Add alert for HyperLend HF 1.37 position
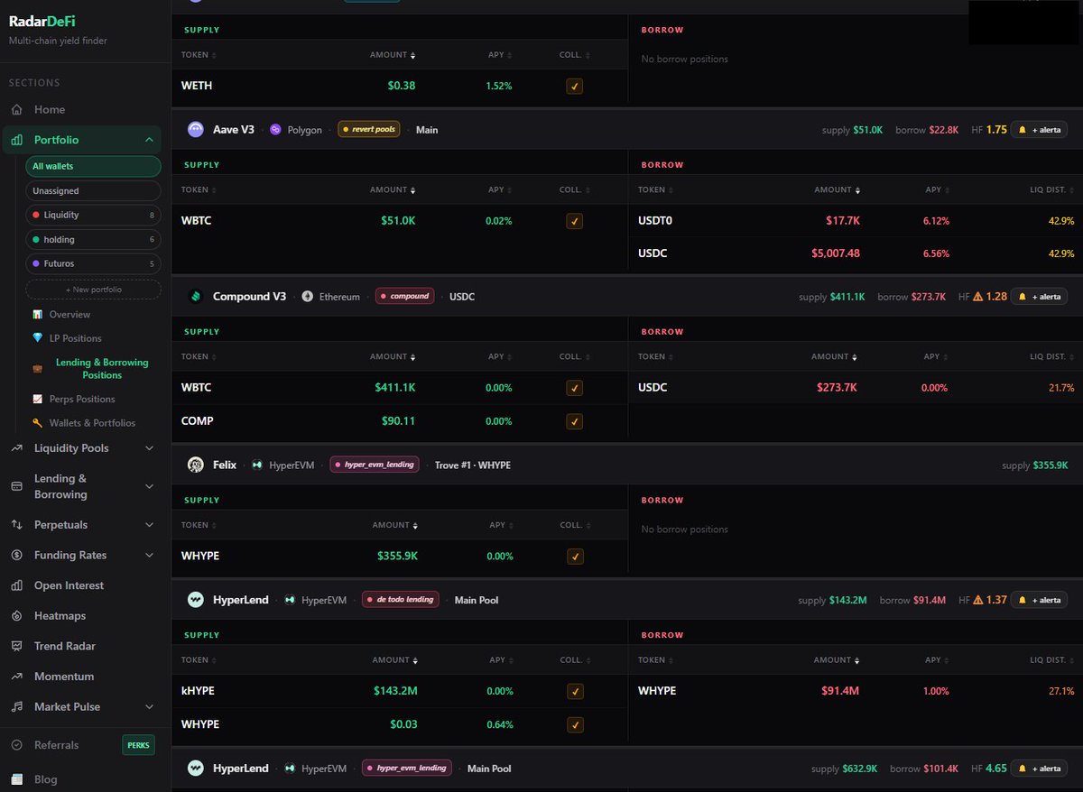This screenshot has width=1083, height=792. (x=1039, y=600)
